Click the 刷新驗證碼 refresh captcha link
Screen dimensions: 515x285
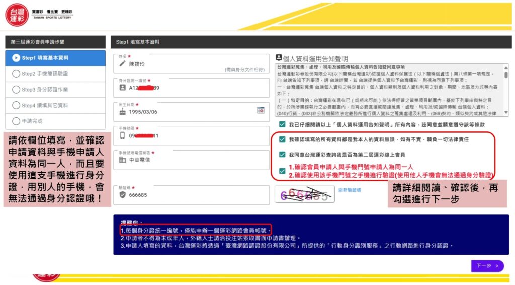click(x=350, y=190)
